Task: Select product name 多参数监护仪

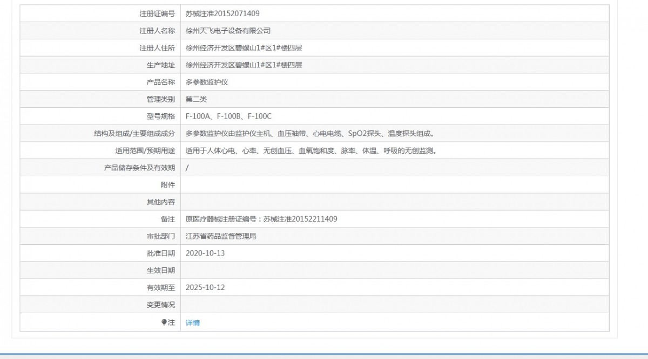Action: coord(207,82)
